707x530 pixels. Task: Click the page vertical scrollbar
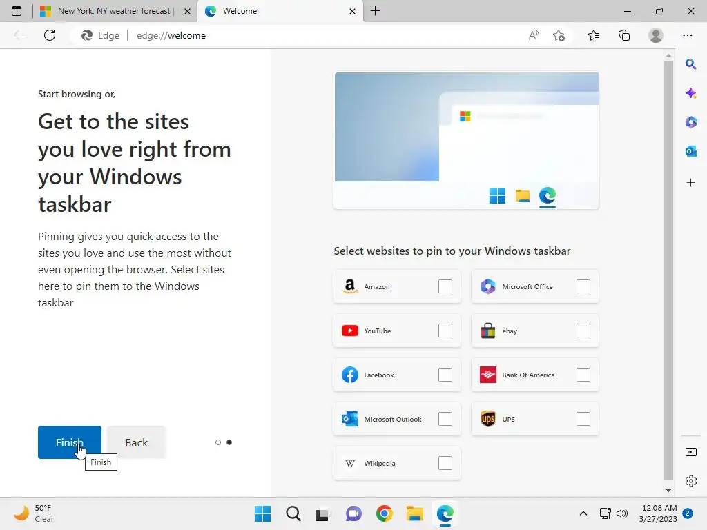(668, 271)
